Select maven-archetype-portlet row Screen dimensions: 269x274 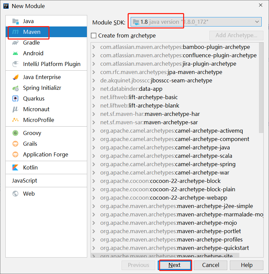175,231
